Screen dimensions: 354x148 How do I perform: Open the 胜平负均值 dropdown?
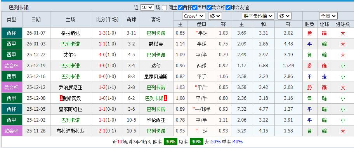tap(258, 16)
